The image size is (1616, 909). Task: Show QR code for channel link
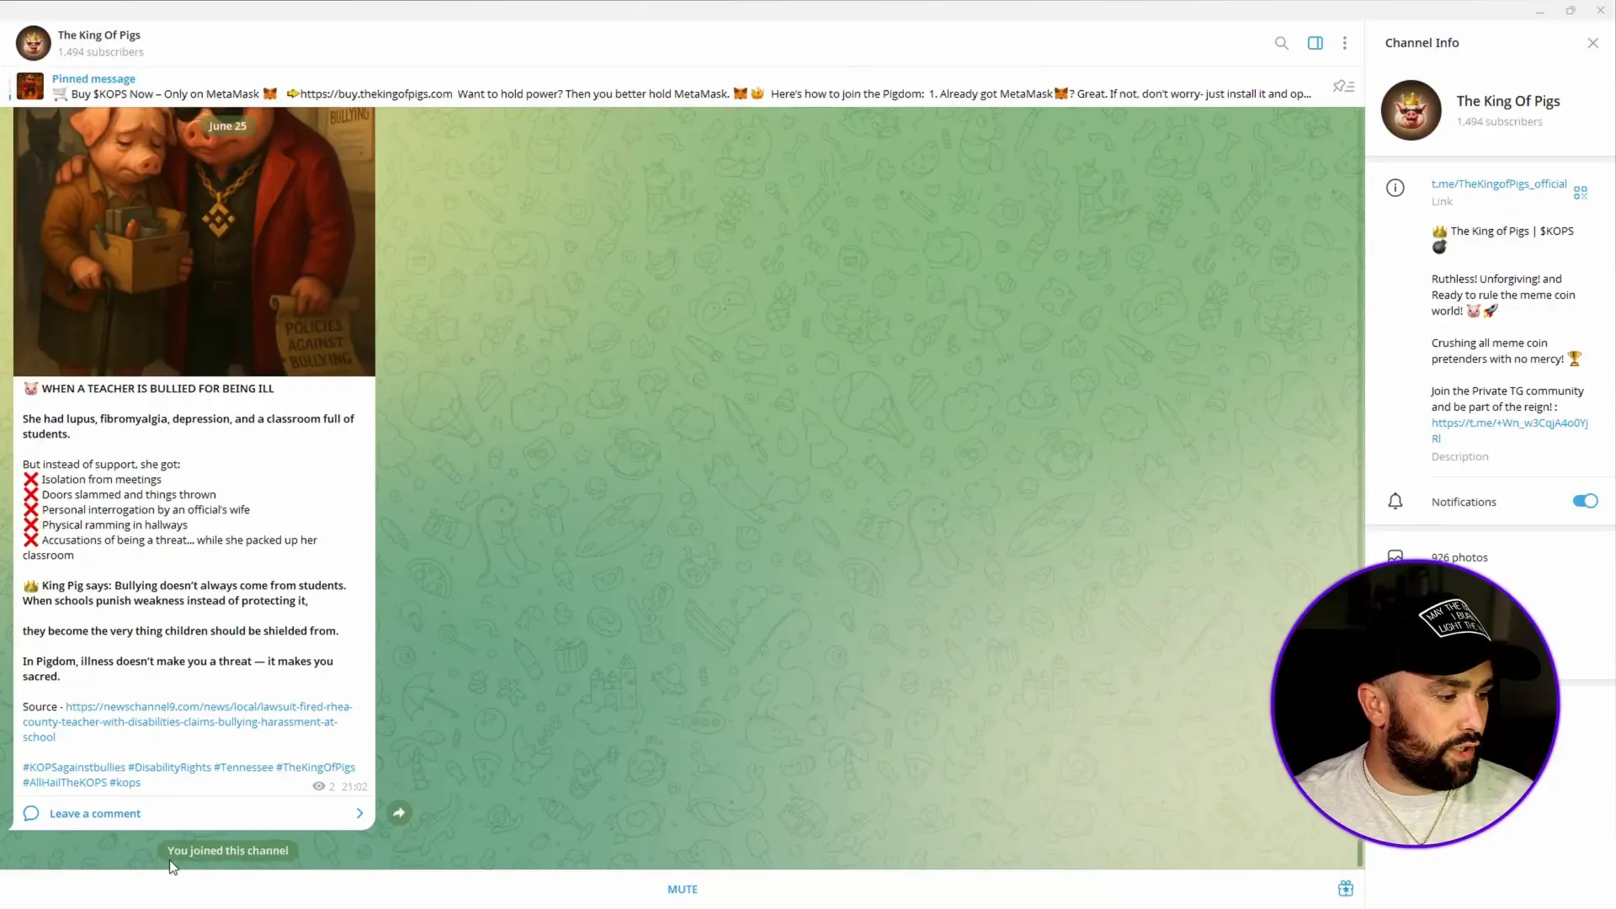point(1581,193)
